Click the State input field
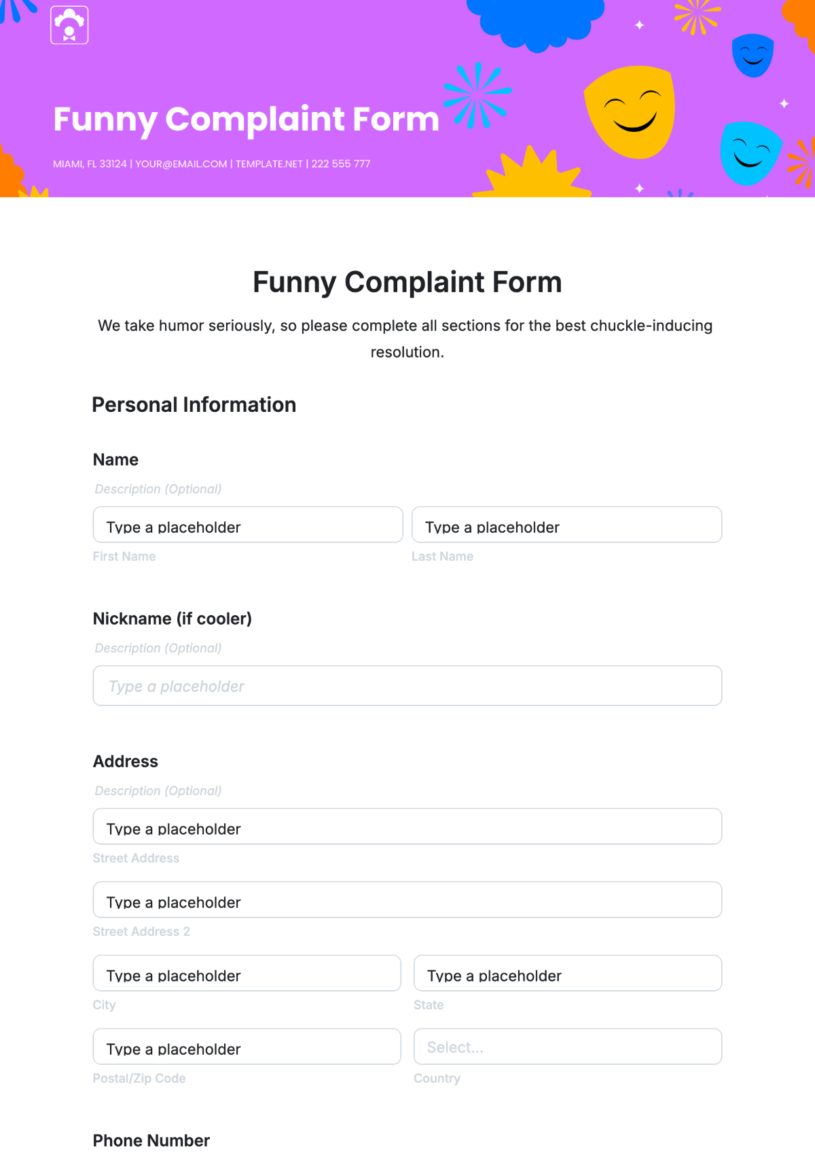Image resolution: width=815 pixels, height=1156 pixels. tap(568, 973)
